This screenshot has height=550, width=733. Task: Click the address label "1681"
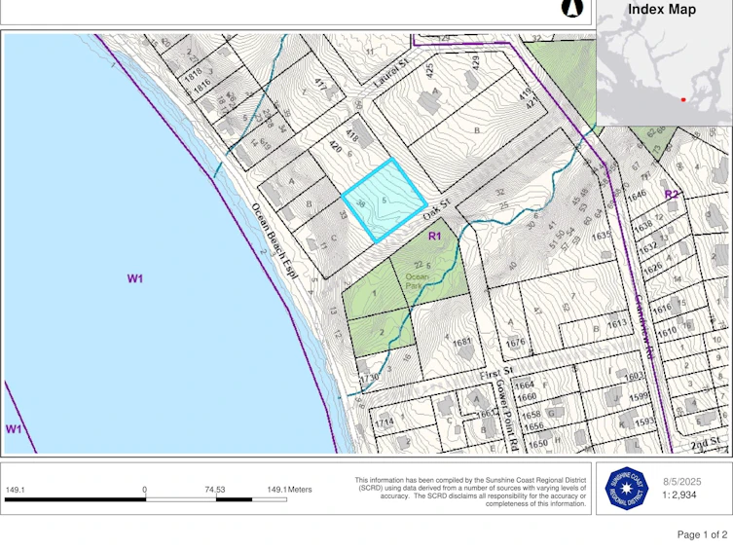pyautogui.click(x=461, y=342)
